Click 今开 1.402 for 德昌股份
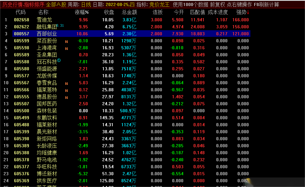This screenshot has height=187, width=305. [178, 97]
